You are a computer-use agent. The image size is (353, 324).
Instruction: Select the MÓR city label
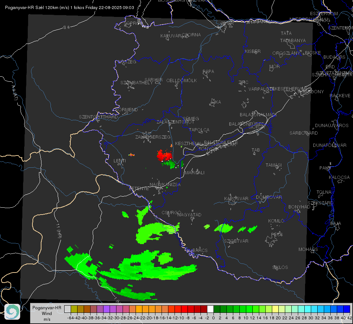pyautogui.click(x=275, y=67)
